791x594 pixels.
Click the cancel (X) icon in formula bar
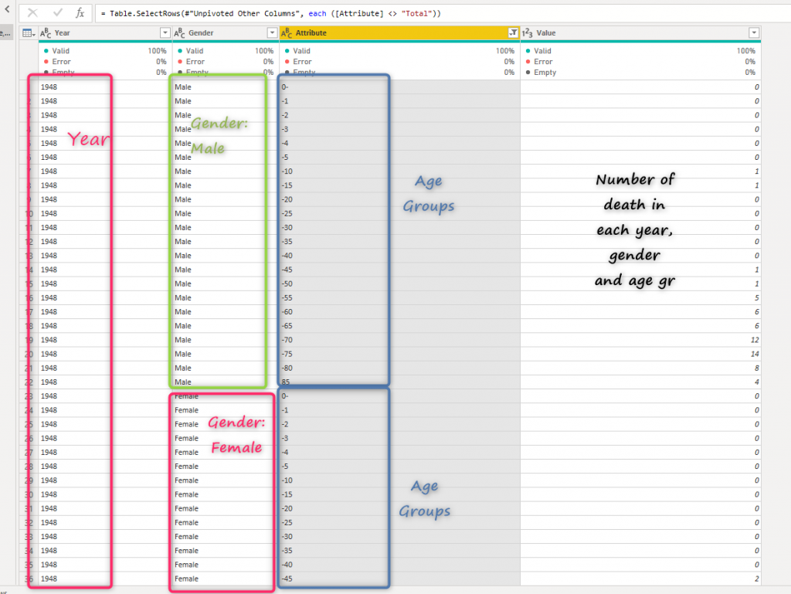tap(32, 13)
